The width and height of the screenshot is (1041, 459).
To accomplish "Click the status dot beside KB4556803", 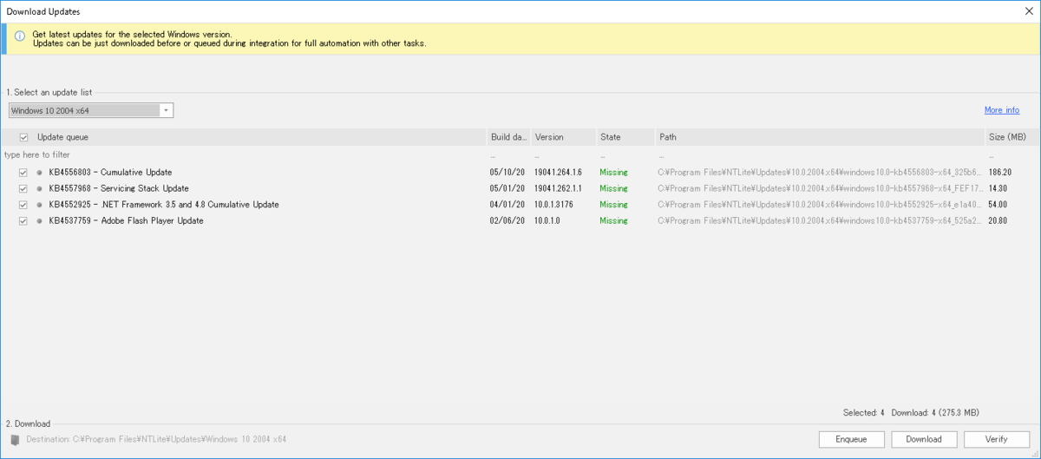I will click(39, 173).
